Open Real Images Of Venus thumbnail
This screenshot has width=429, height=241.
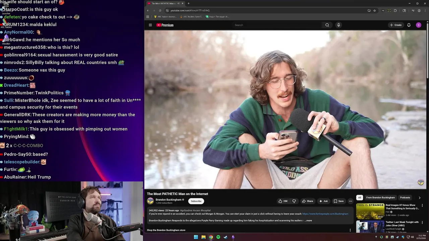click(370, 211)
